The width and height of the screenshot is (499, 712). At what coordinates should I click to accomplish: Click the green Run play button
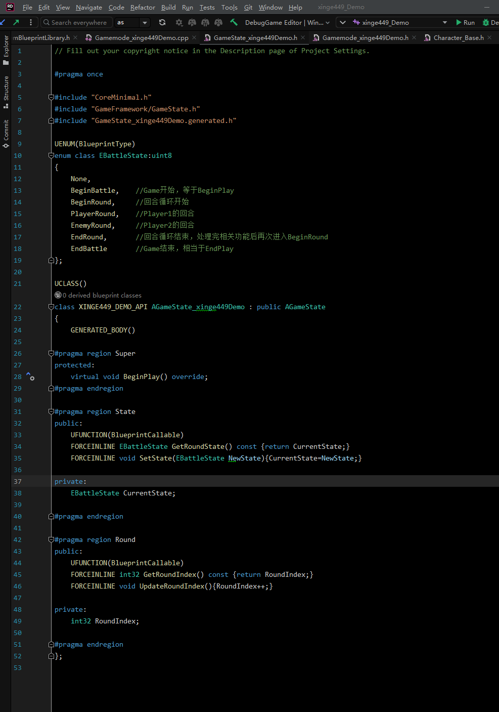tap(465, 22)
